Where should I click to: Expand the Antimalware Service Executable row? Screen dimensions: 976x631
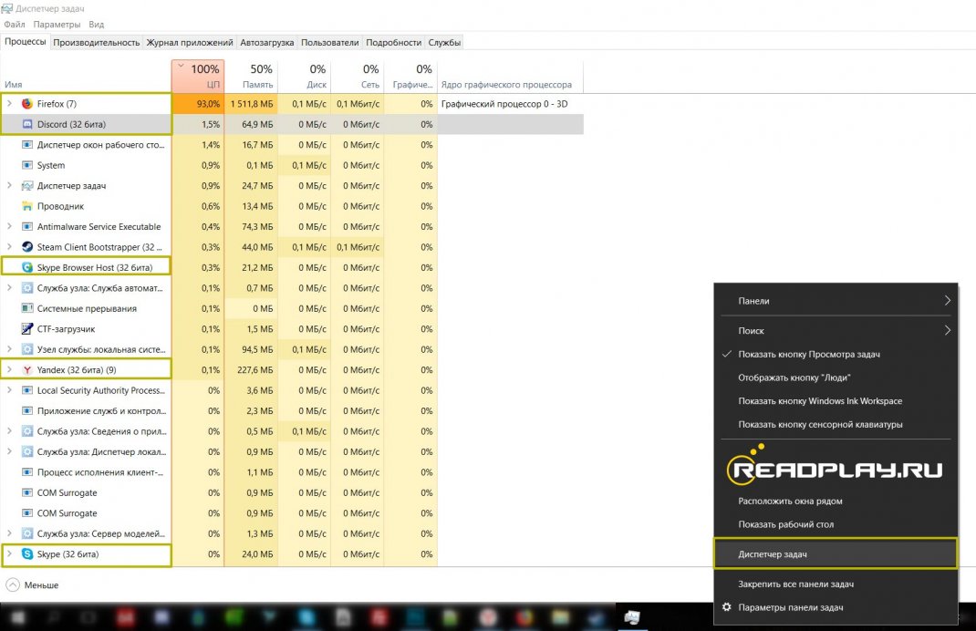[x=9, y=226]
